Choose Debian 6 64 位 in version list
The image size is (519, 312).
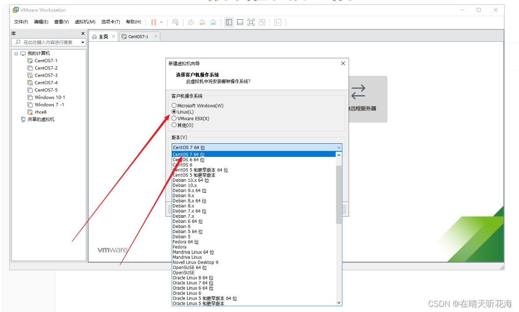coord(254,221)
